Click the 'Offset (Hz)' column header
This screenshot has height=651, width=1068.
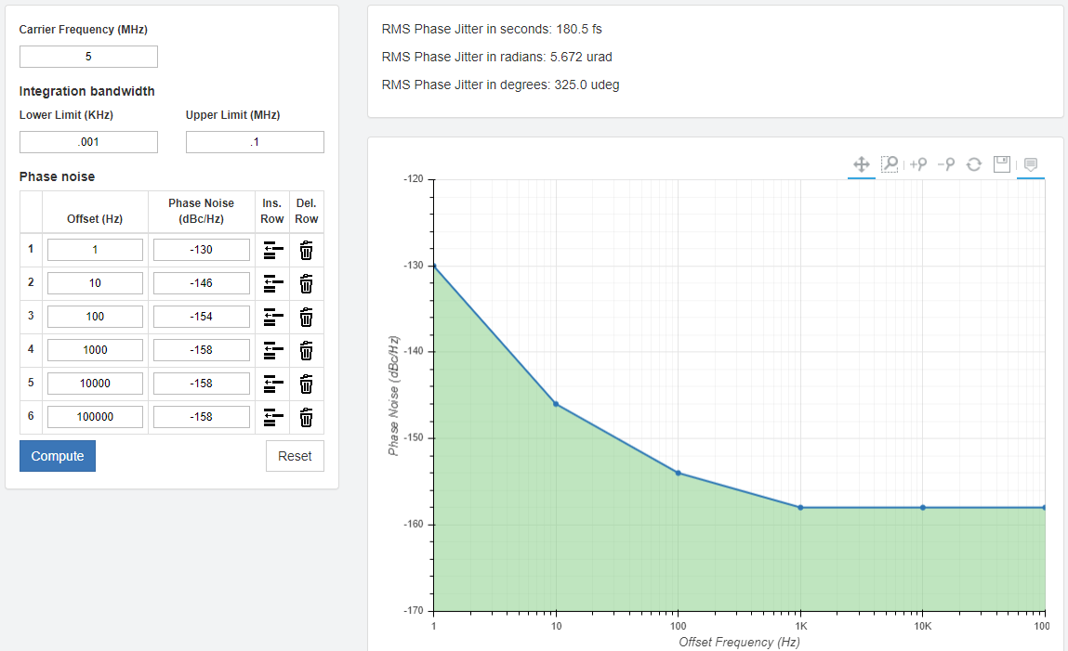pyautogui.click(x=95, y=219)
